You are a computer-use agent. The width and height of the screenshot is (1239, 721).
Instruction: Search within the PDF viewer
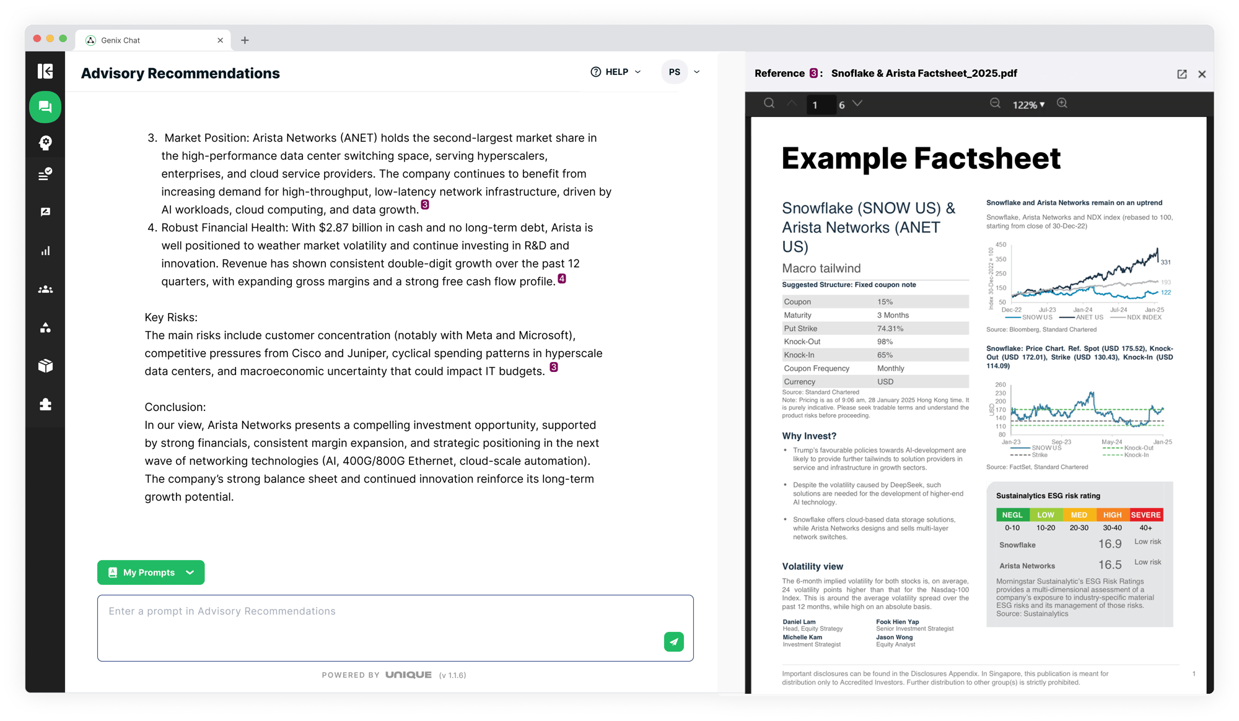769,103
